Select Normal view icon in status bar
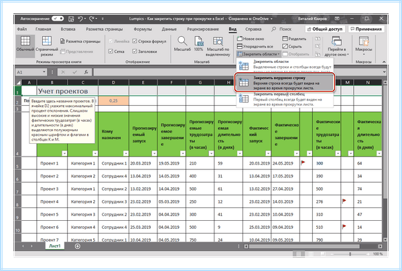The width and height of the screenshot is (402, 271). pyautogui.click(x=299, y=254)
